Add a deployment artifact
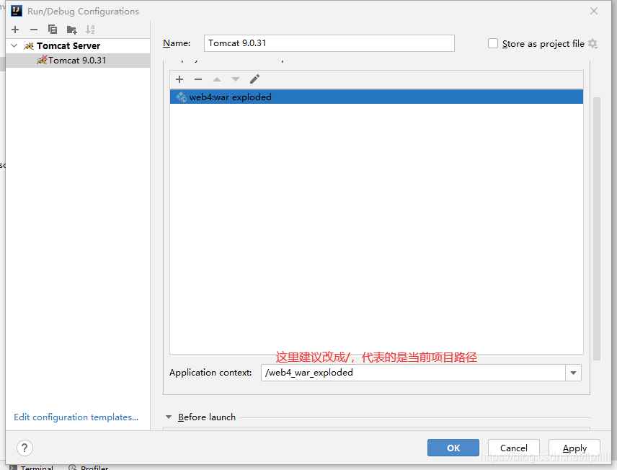Viewport: 617px width, 470px height. click(x=179, y=79)
